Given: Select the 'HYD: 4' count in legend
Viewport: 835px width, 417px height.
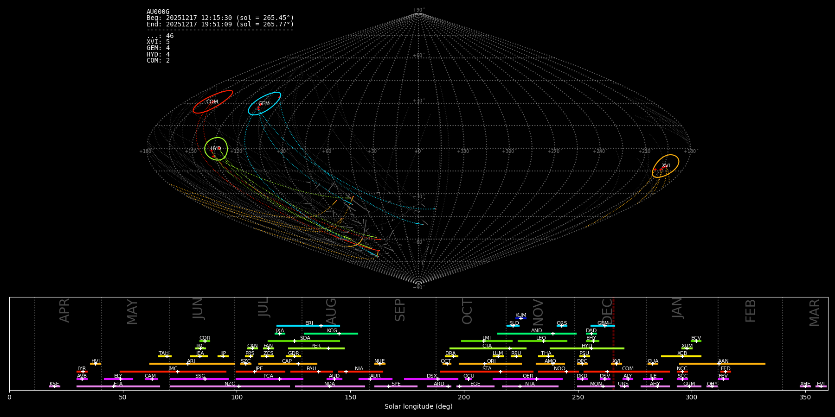Looking at the screenshot, I should click(158, 55).
